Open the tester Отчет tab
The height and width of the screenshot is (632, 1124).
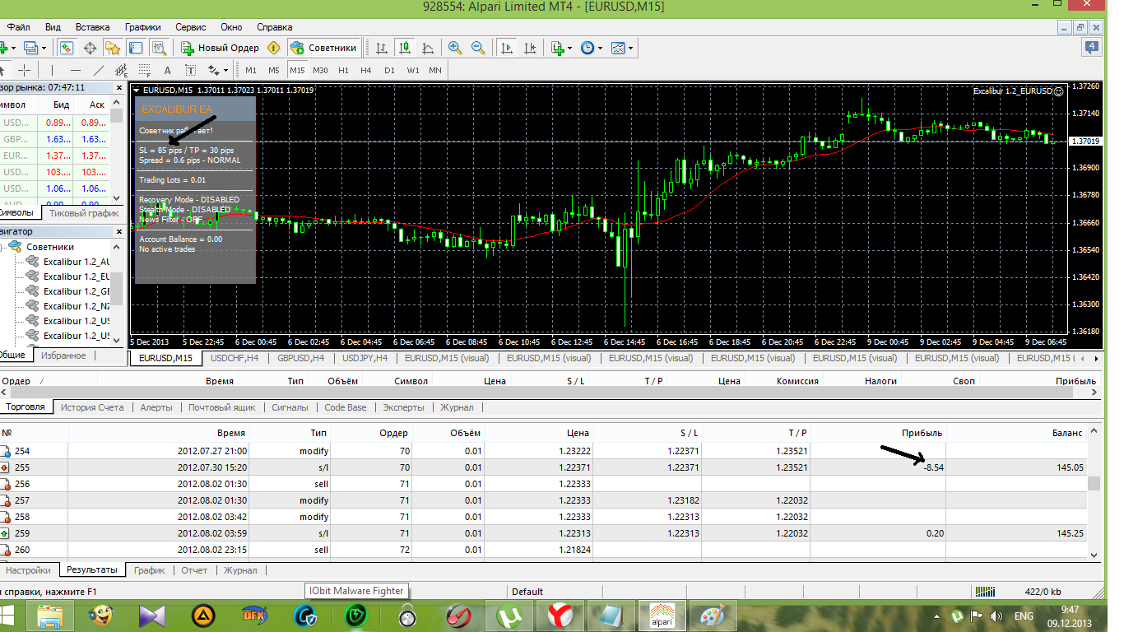(194, 570)
